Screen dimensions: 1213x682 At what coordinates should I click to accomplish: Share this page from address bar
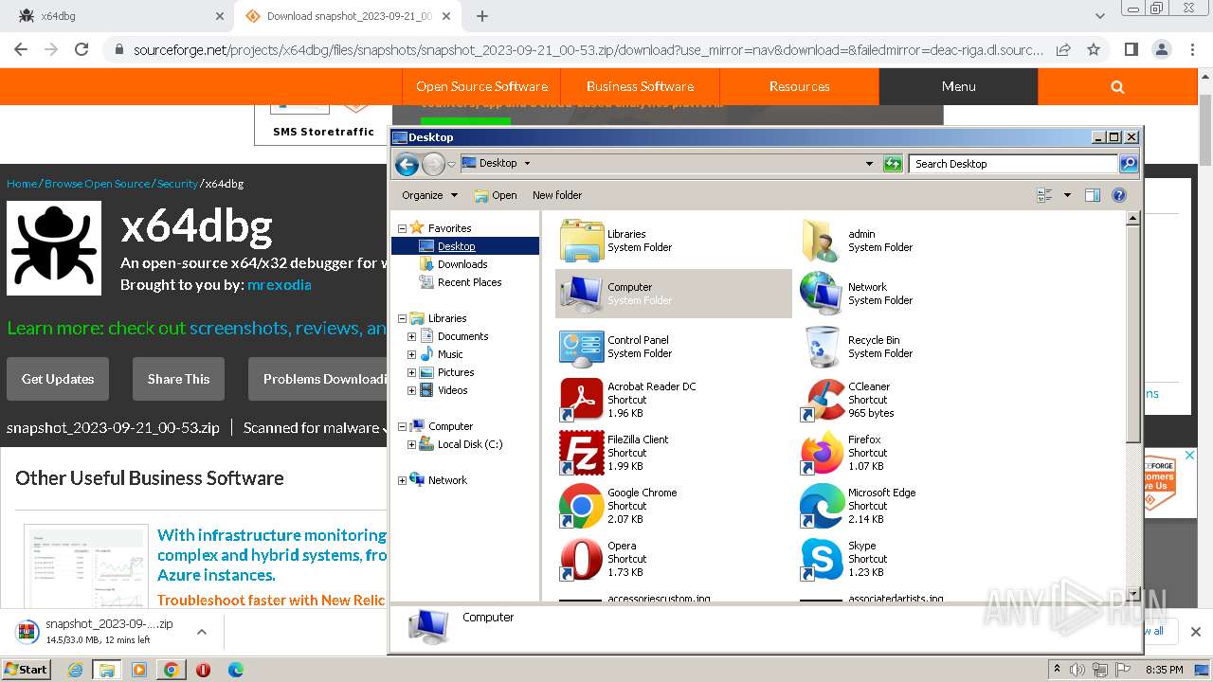pos(1063,49)
